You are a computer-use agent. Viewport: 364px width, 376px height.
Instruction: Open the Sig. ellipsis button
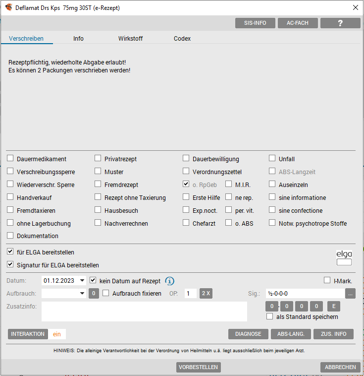click(350, 294)
